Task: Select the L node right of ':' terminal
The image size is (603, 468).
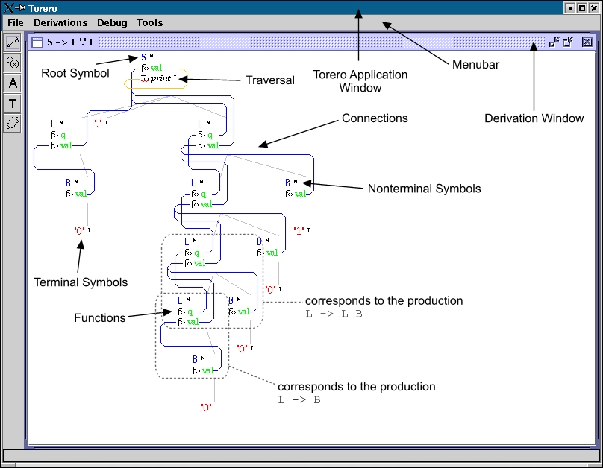Action: (200, 124)
